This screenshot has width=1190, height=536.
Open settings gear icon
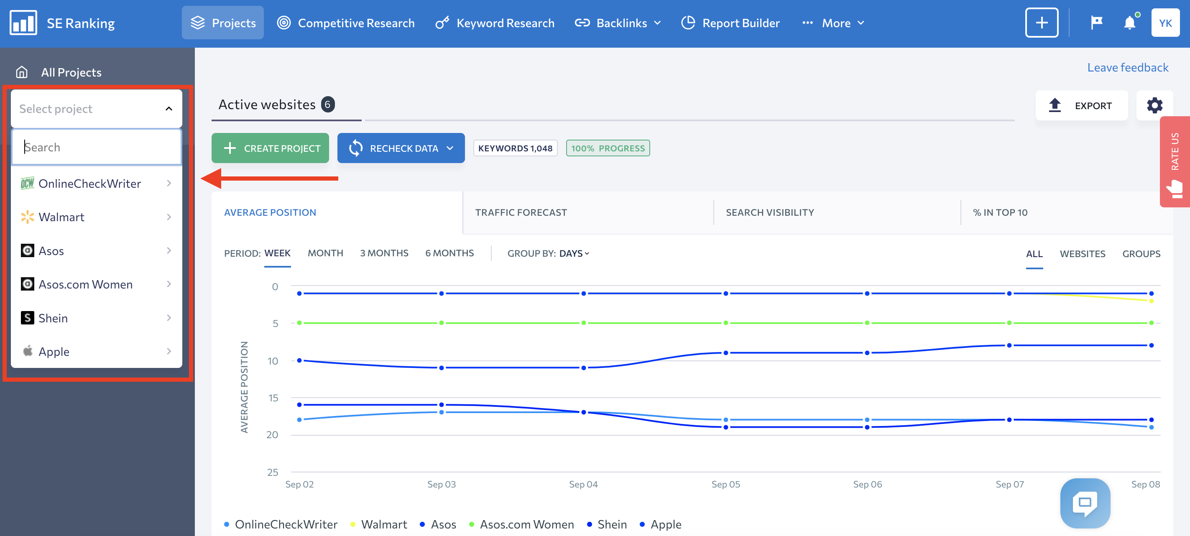pyautogui.click(x=1154, y=105)
